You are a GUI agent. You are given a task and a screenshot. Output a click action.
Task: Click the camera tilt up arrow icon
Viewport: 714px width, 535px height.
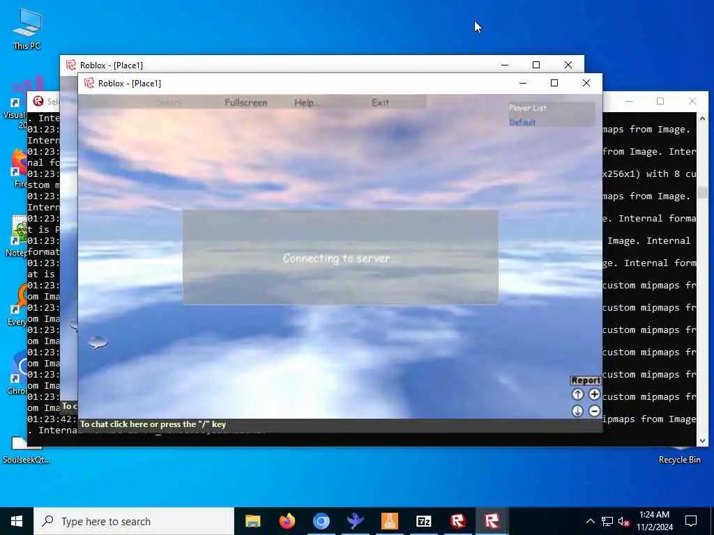click(x=577, y=394)
